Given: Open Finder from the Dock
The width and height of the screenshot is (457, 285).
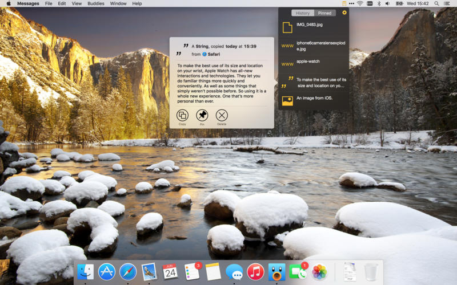Looking at the screenshot, I should coord(85,272).
